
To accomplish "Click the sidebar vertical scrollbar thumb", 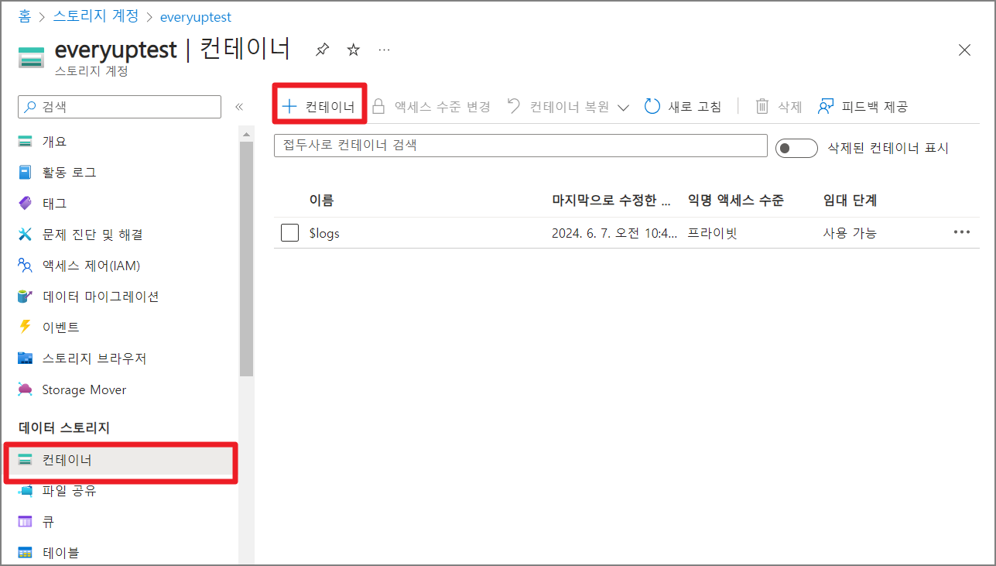I will [x=246, y=259].
